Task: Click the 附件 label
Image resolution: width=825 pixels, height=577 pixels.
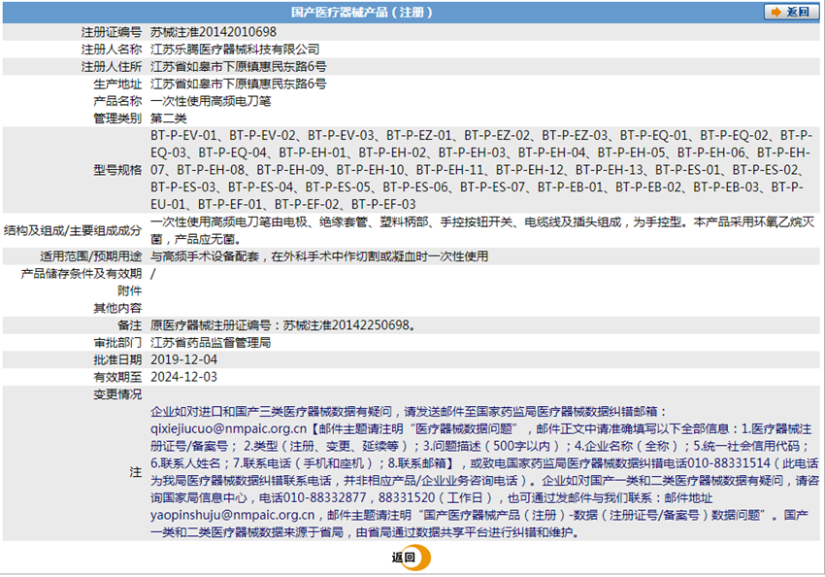Action: [130, 290]
